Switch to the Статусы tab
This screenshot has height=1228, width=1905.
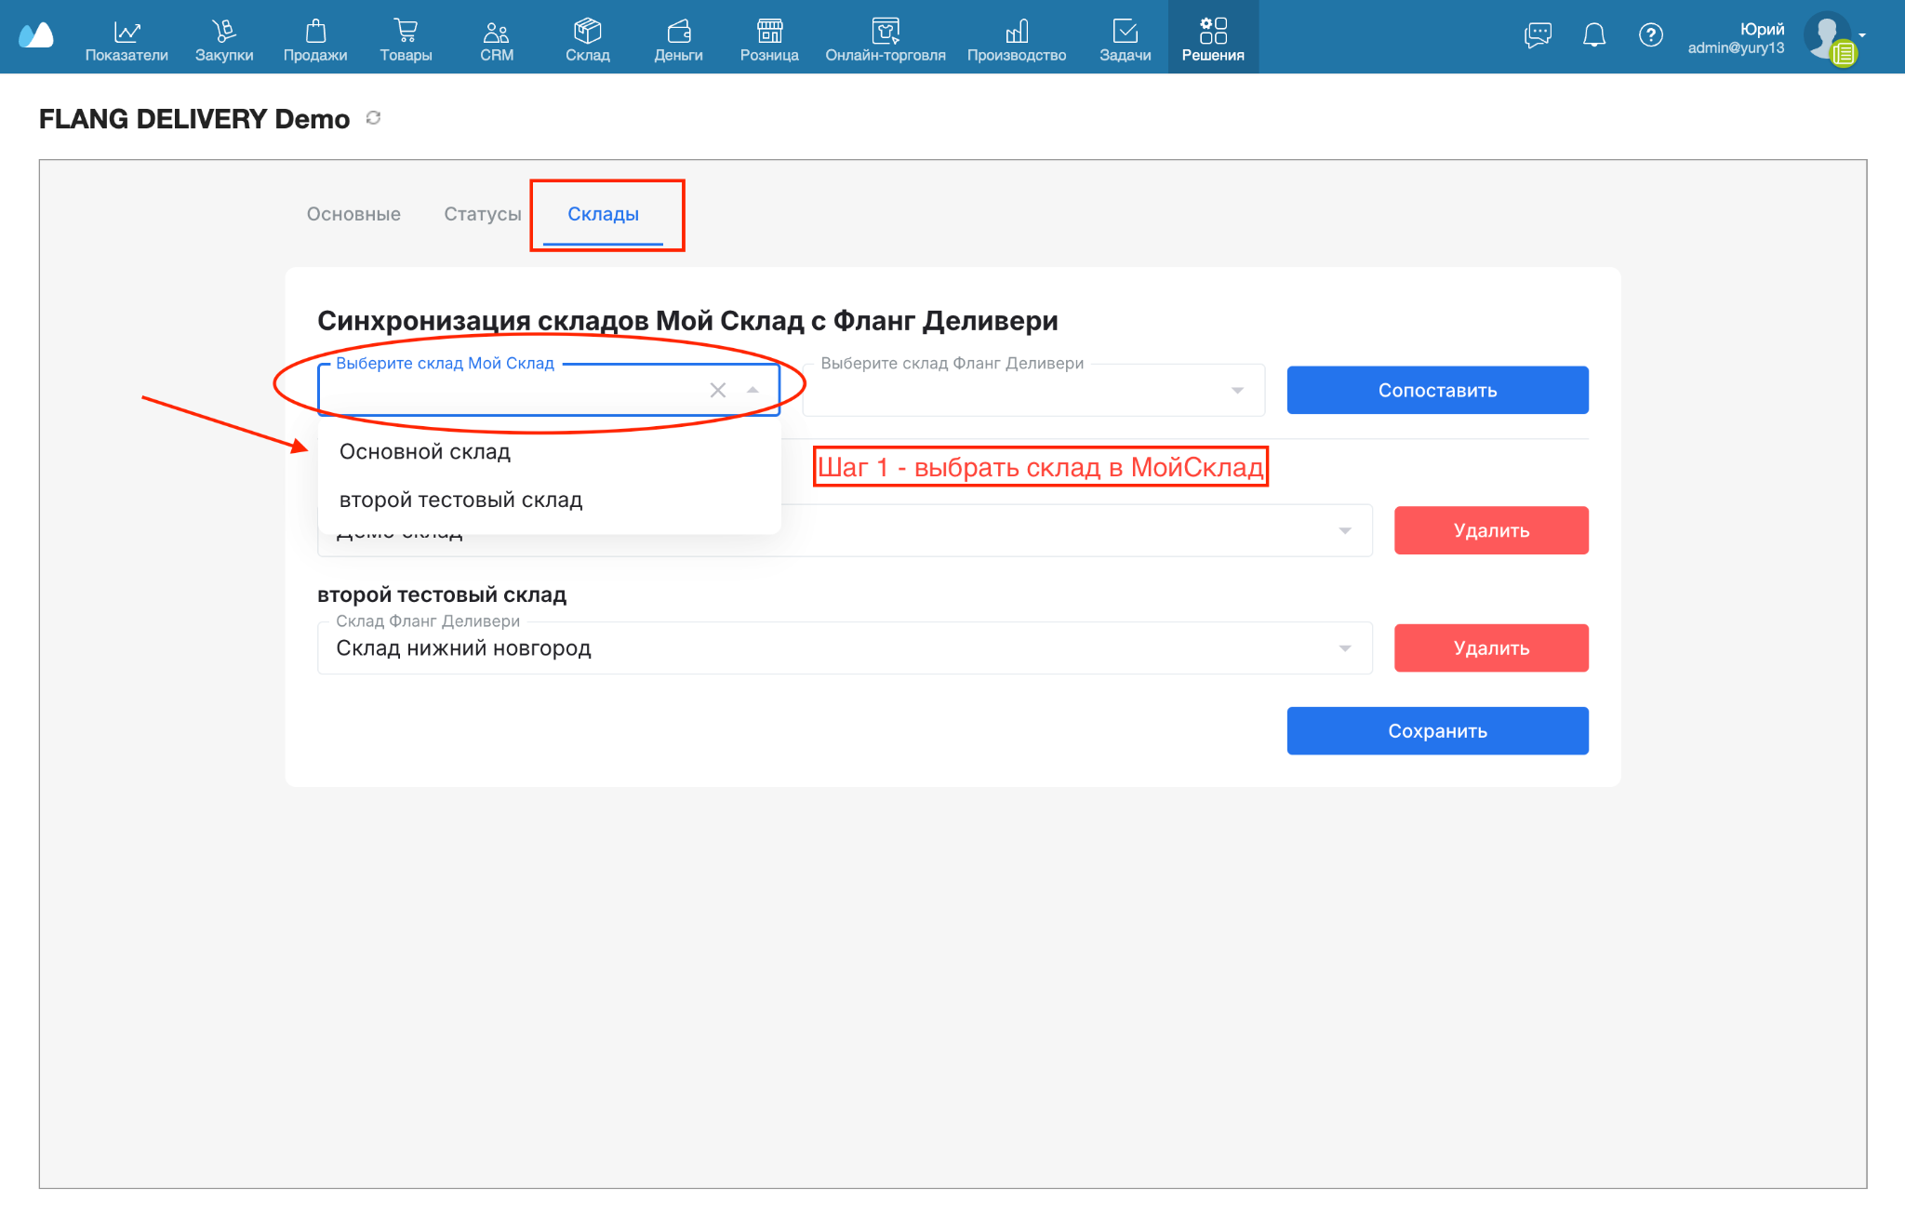point(483,214)
